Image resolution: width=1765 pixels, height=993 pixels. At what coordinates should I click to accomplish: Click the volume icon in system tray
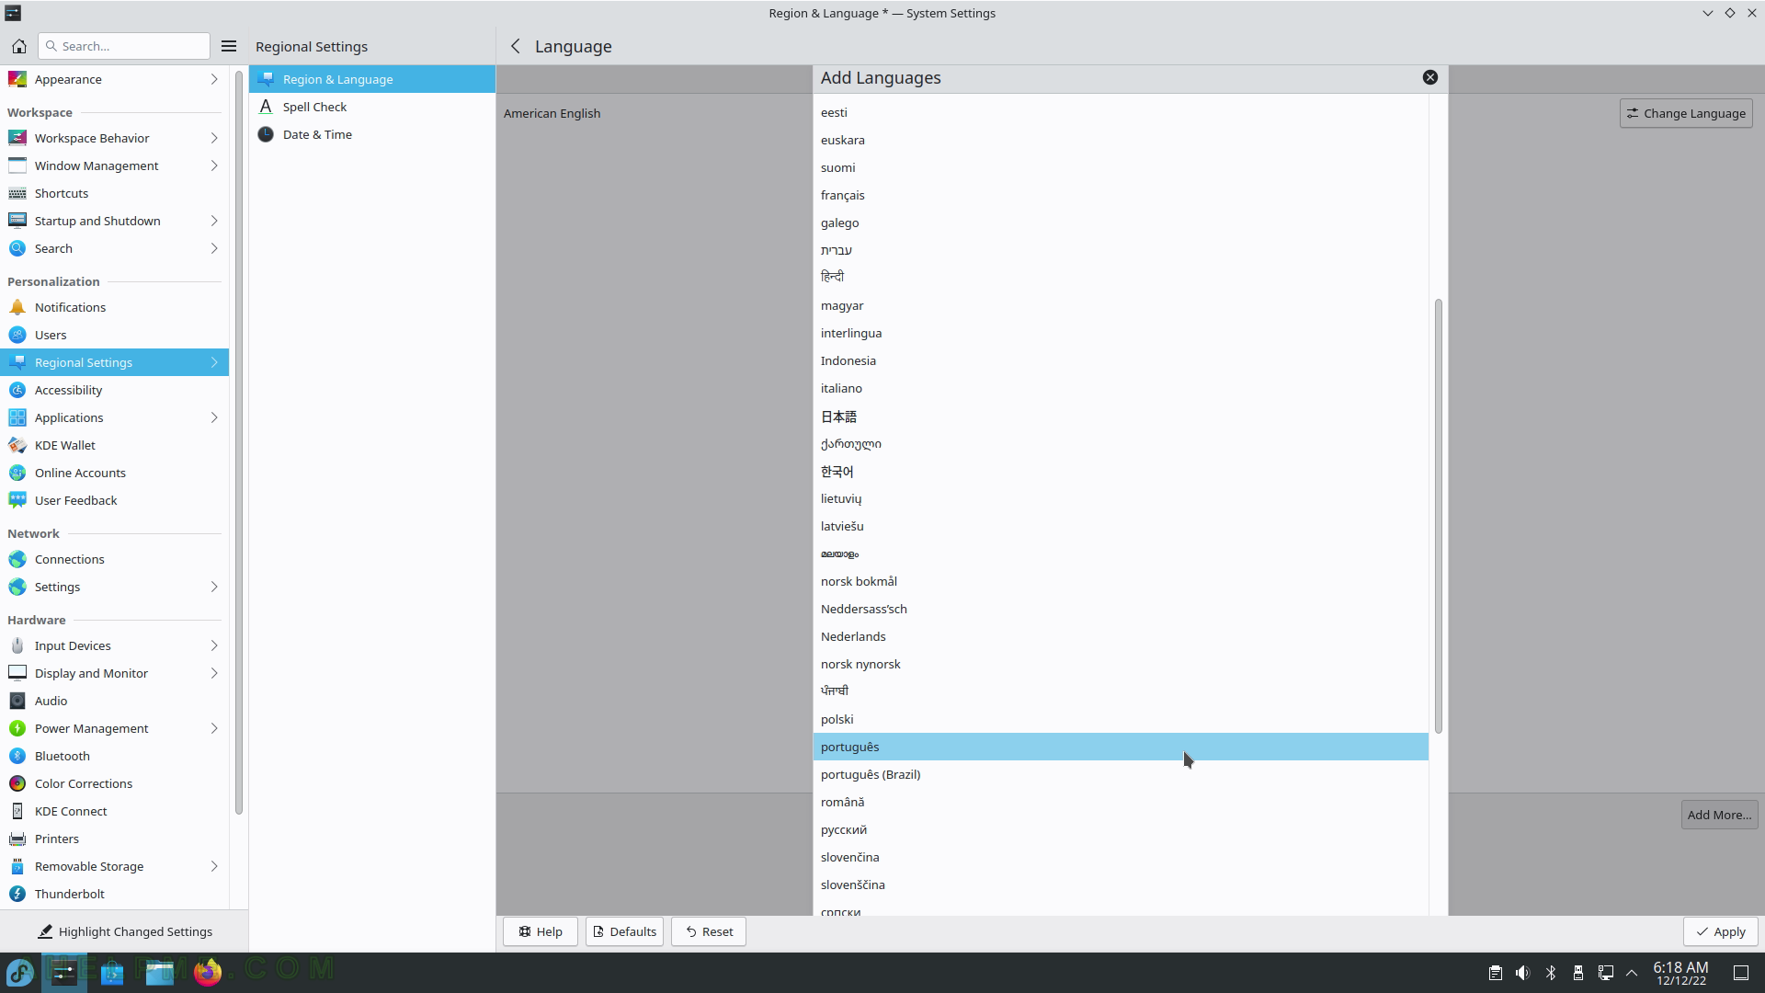1523,973
